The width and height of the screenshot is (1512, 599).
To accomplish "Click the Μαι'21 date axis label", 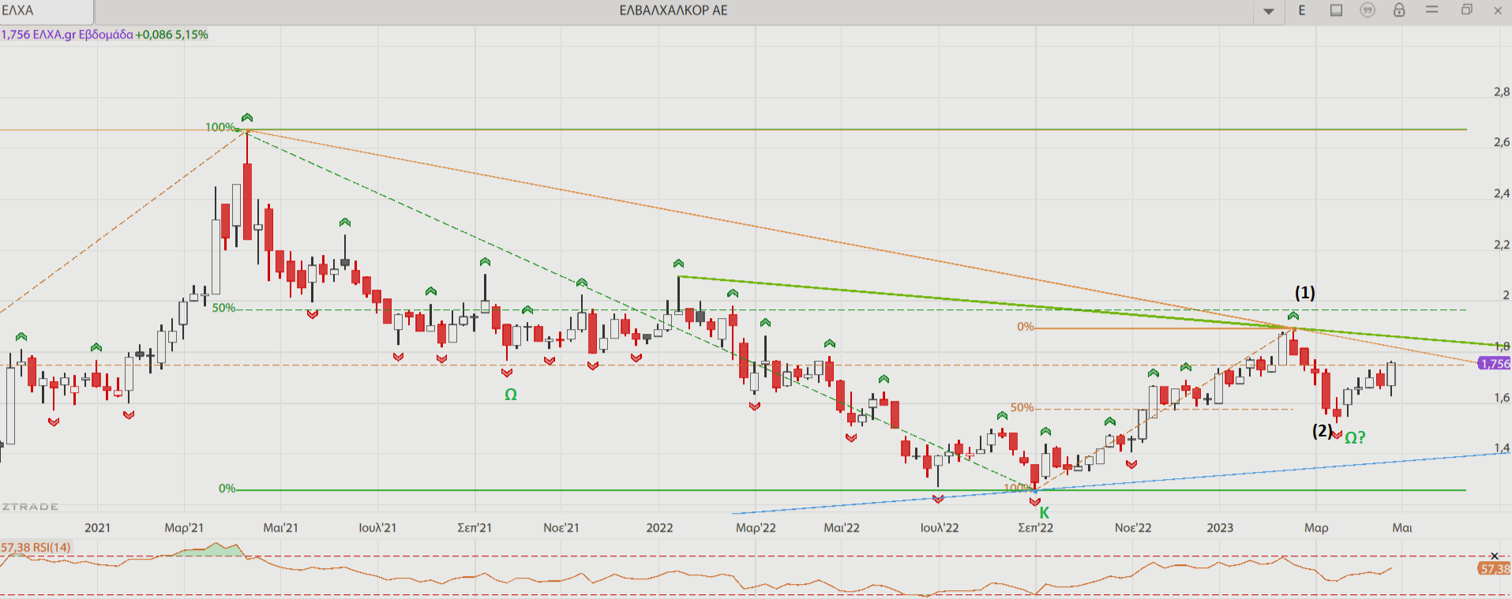I will click(280, 528).
